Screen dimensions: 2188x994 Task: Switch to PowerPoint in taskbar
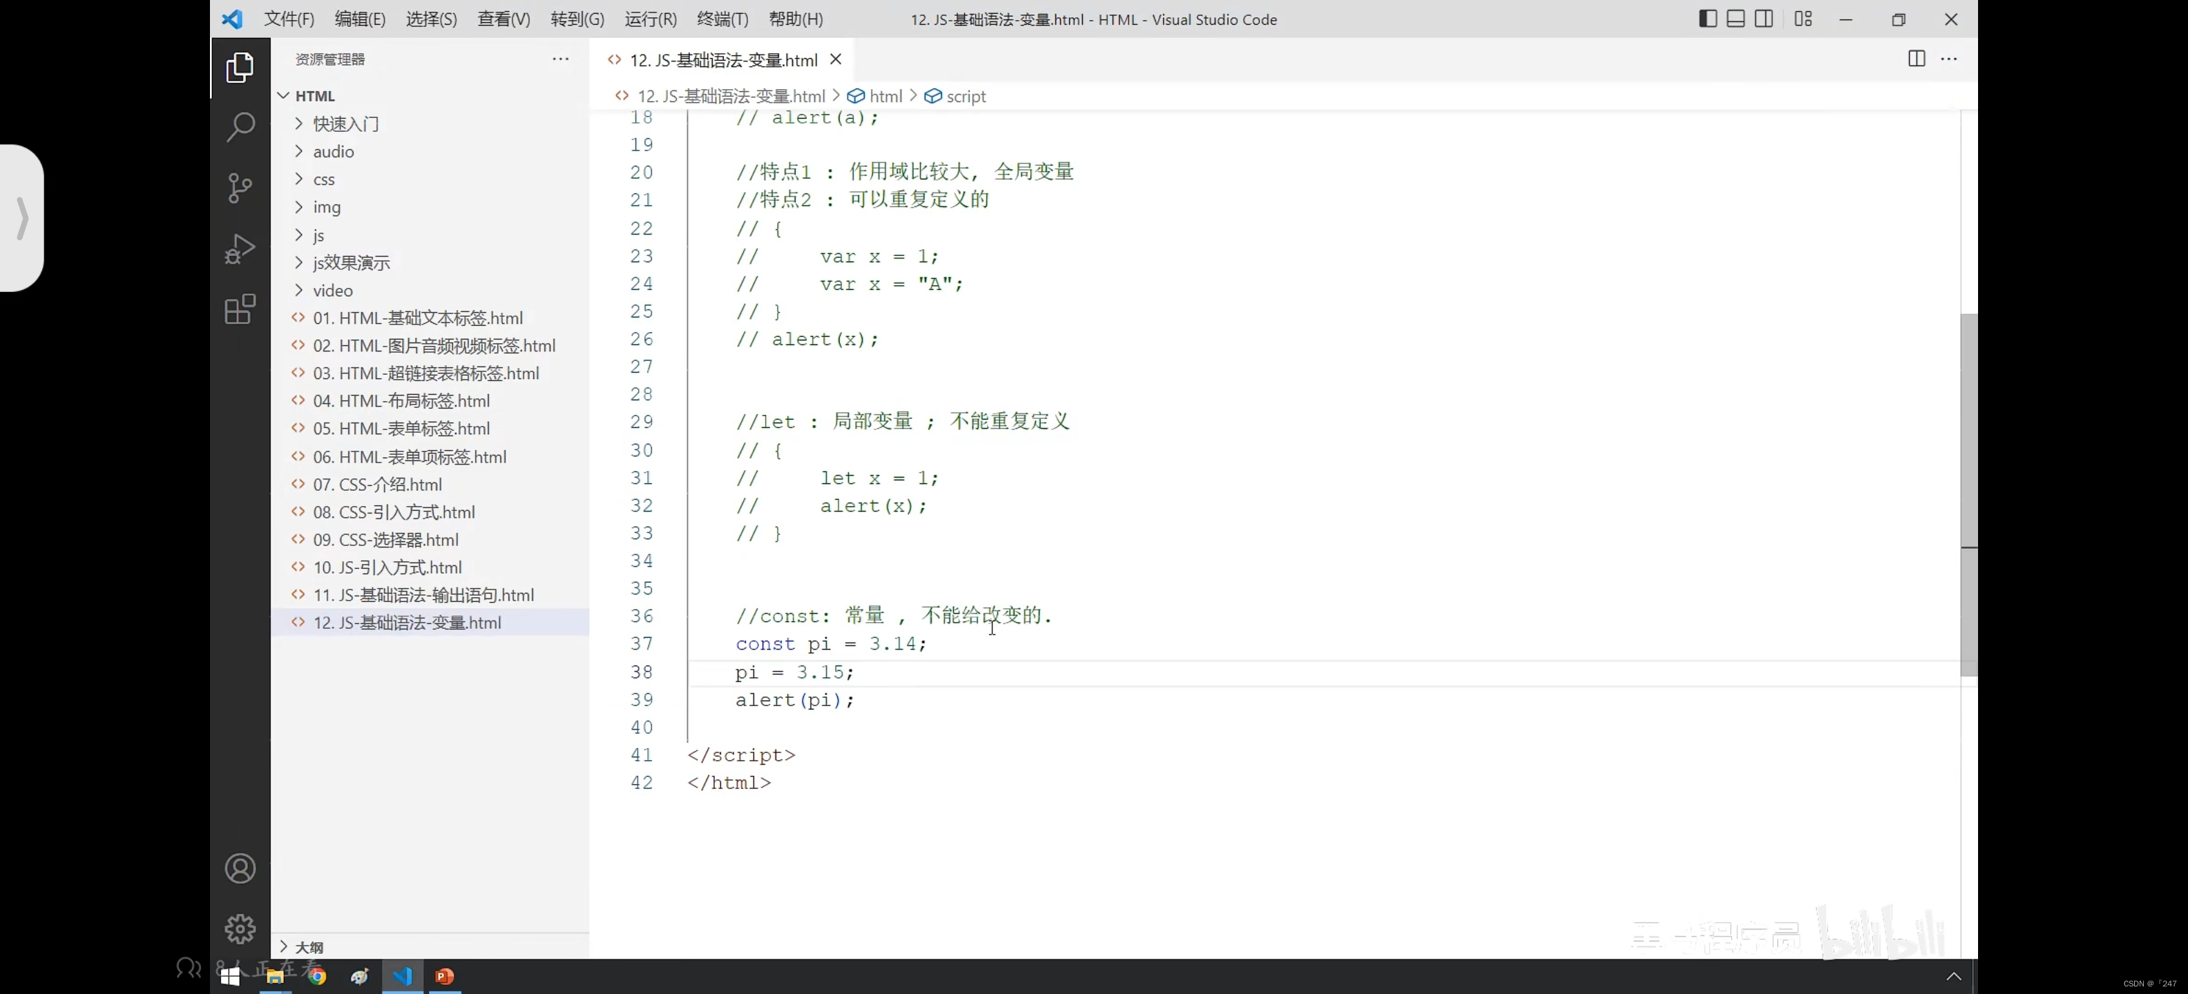coord(444,976)
